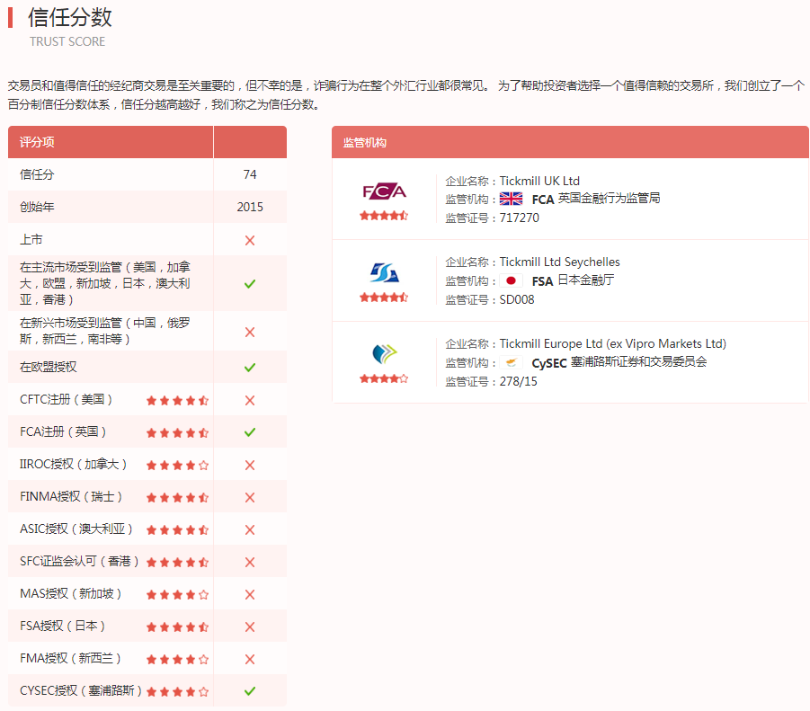Click license number 717270
Screen dimensions: 810x711
click(519, 218)
